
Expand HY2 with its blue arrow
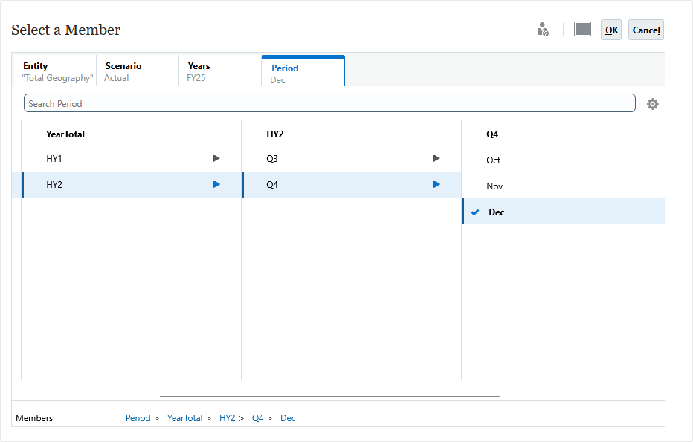[216, 184]
